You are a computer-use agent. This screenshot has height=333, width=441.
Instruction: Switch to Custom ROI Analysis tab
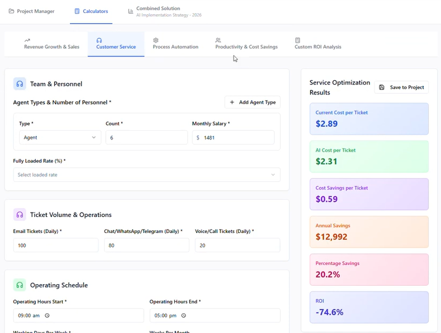tap(318, 44)
